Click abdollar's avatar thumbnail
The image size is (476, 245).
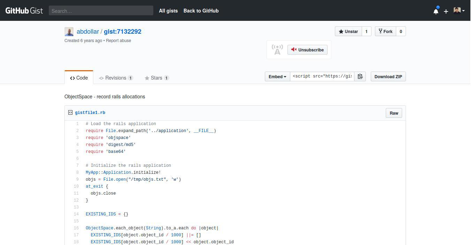click(69, 32)
